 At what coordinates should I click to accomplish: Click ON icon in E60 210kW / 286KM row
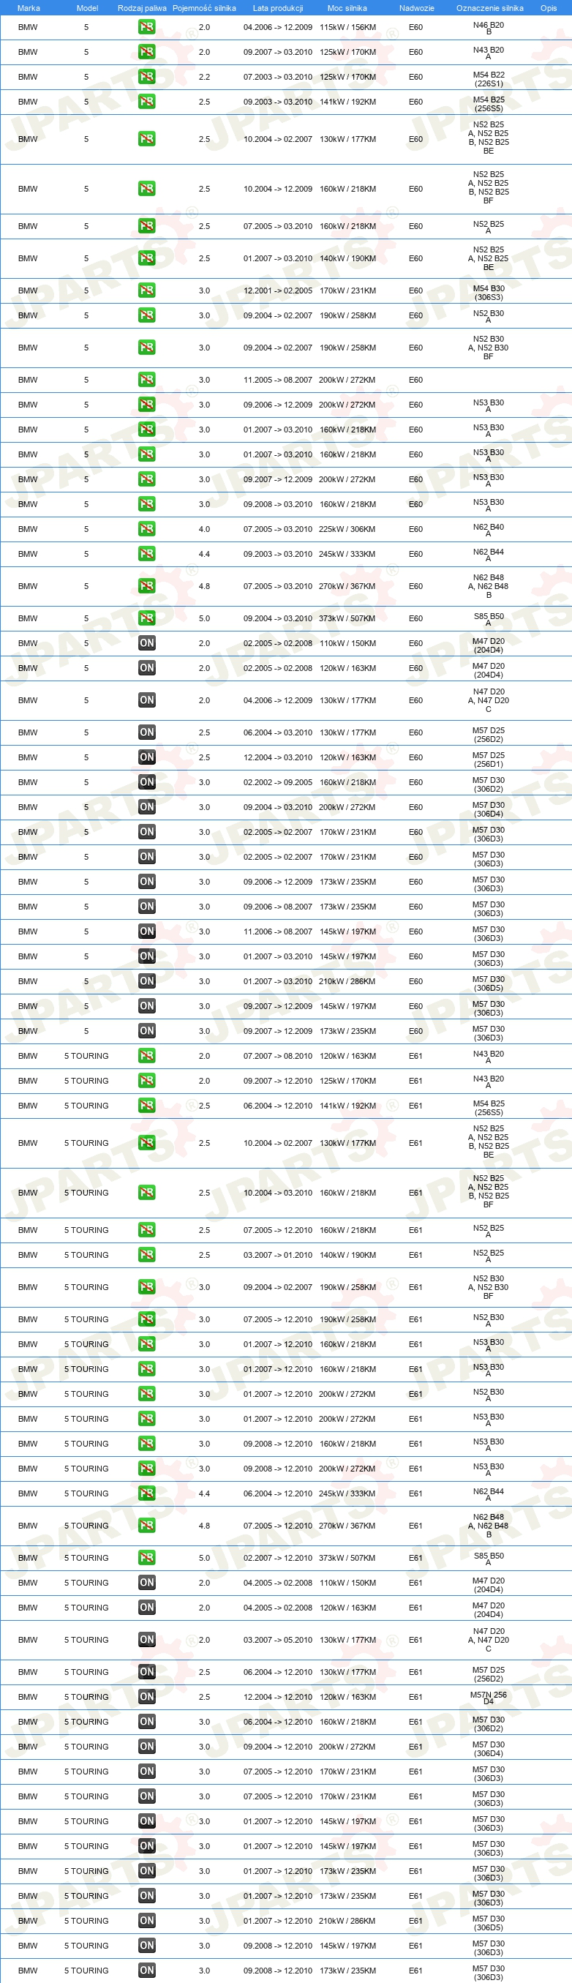146,981
